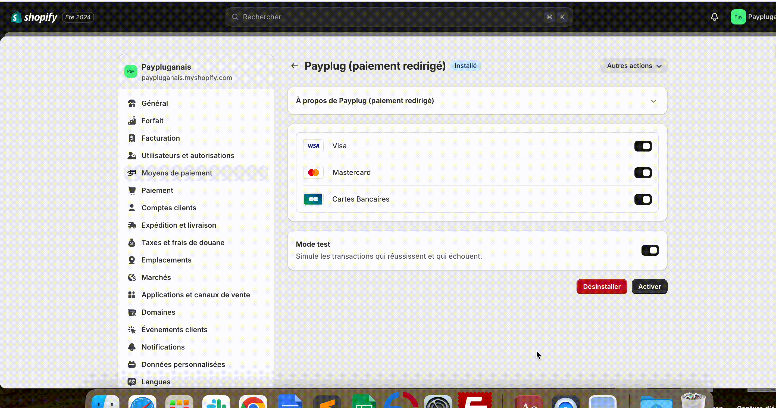Open the Autres actions dropdown

(x=634, y=66)
